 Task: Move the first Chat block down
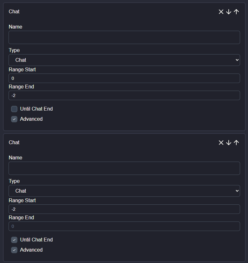229,12
